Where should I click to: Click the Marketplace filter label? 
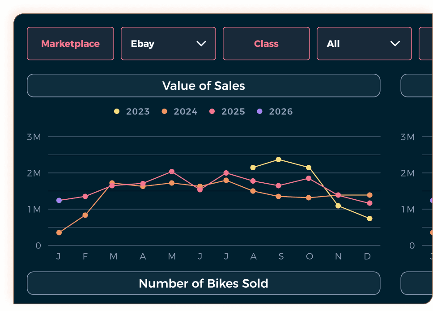[70, 43]
